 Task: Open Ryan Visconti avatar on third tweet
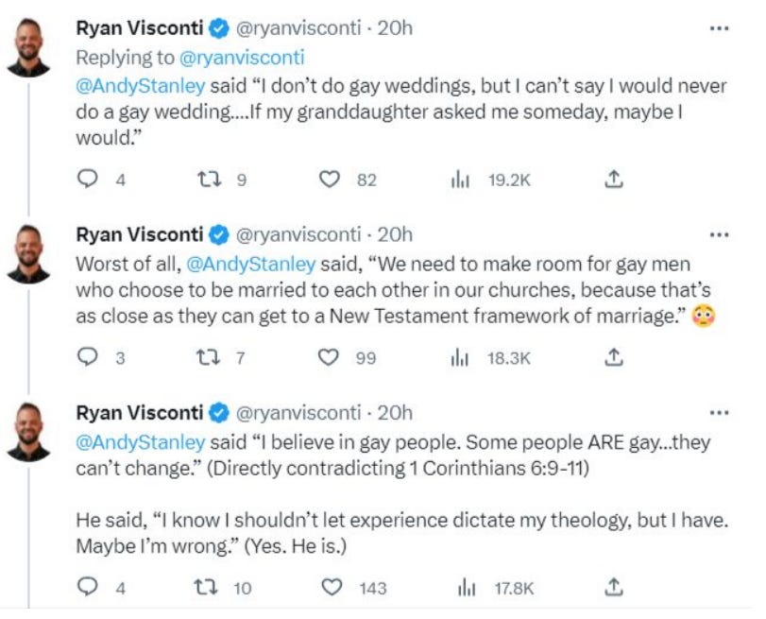point(28,432)
